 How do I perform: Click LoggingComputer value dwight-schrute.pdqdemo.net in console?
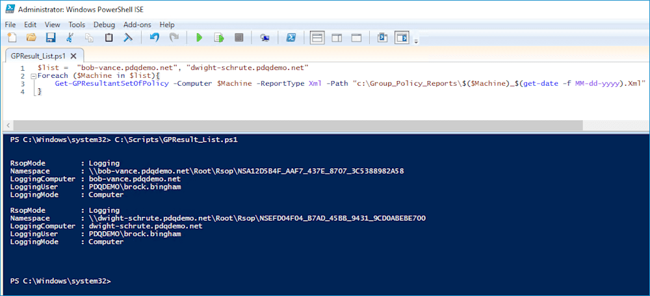pyautogui.click(x=146, y=226)
